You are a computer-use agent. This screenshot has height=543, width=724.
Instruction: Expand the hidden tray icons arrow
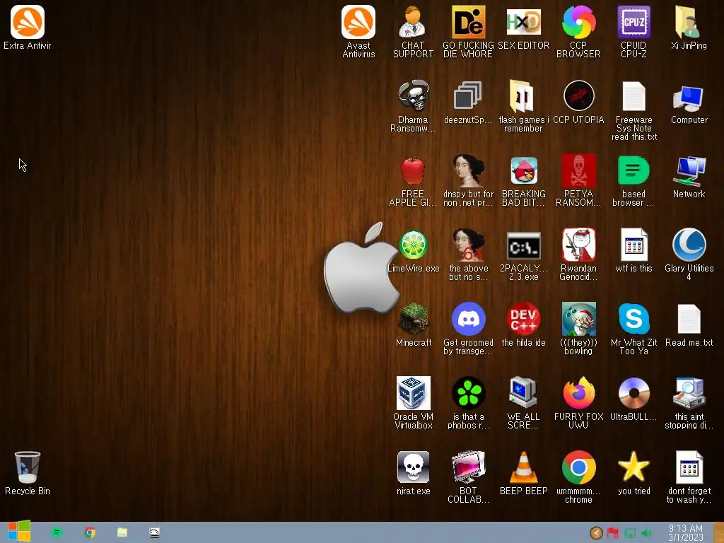click(596, 533)
